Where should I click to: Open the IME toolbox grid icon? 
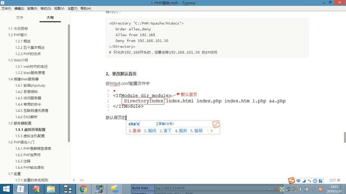321,181
